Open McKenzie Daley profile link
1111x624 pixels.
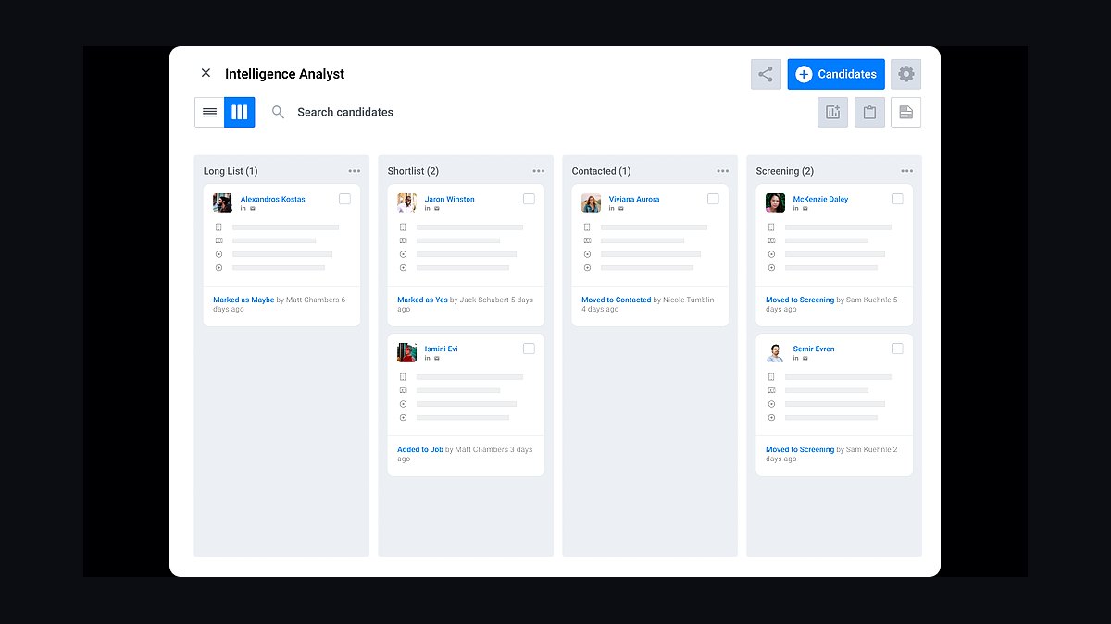(x=821, y=199)
